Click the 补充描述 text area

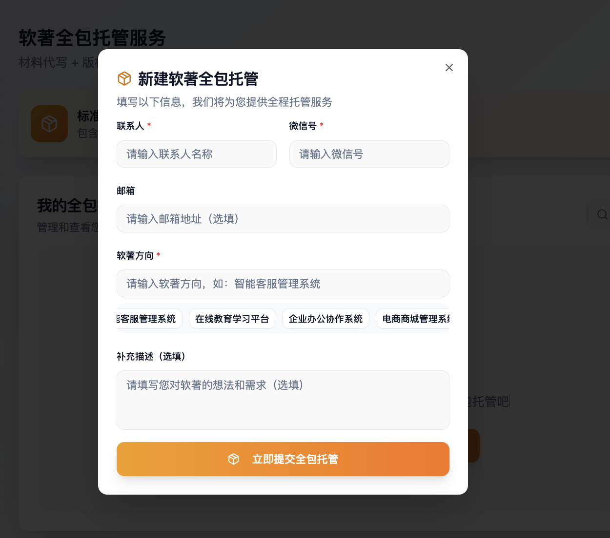coord(283,400)
